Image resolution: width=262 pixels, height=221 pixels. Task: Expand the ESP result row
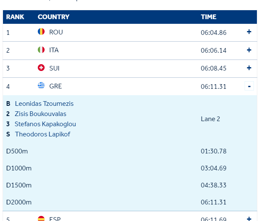click(249, 218)
